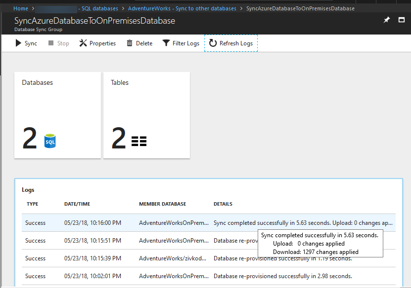Screen dimensions: 411x288
Task: Open the Tables tile
Action: point(146,115)
